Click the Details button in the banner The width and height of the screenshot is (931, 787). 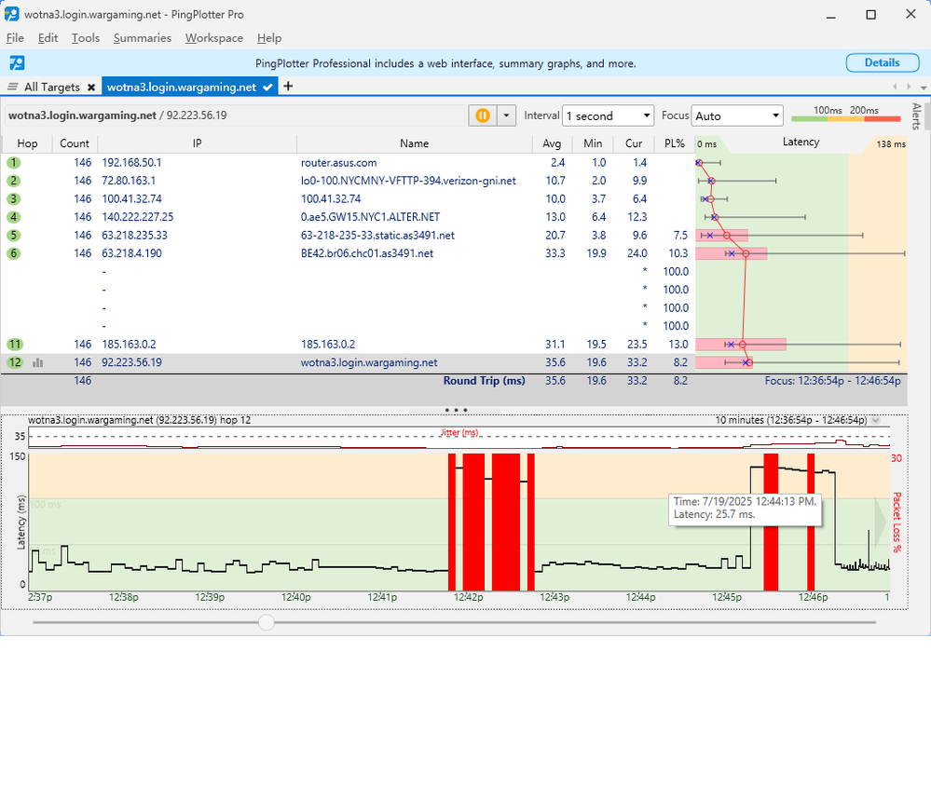click(883, 63)
